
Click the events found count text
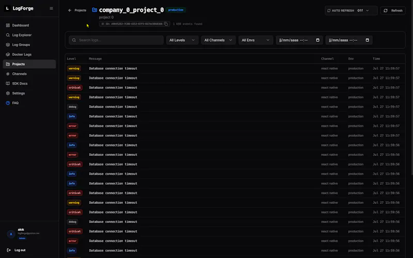click(187, 24)
